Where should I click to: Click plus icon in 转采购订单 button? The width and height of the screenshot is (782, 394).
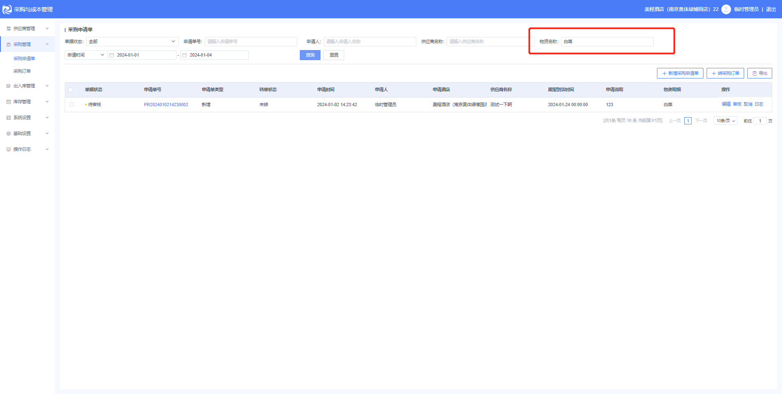pyautogui.click(x=714, y=73)
